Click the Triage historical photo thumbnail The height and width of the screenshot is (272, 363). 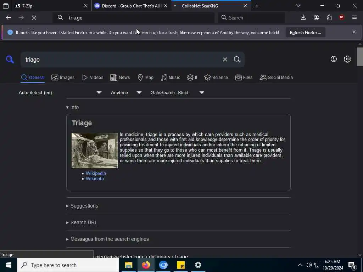[x=94, y=150]
